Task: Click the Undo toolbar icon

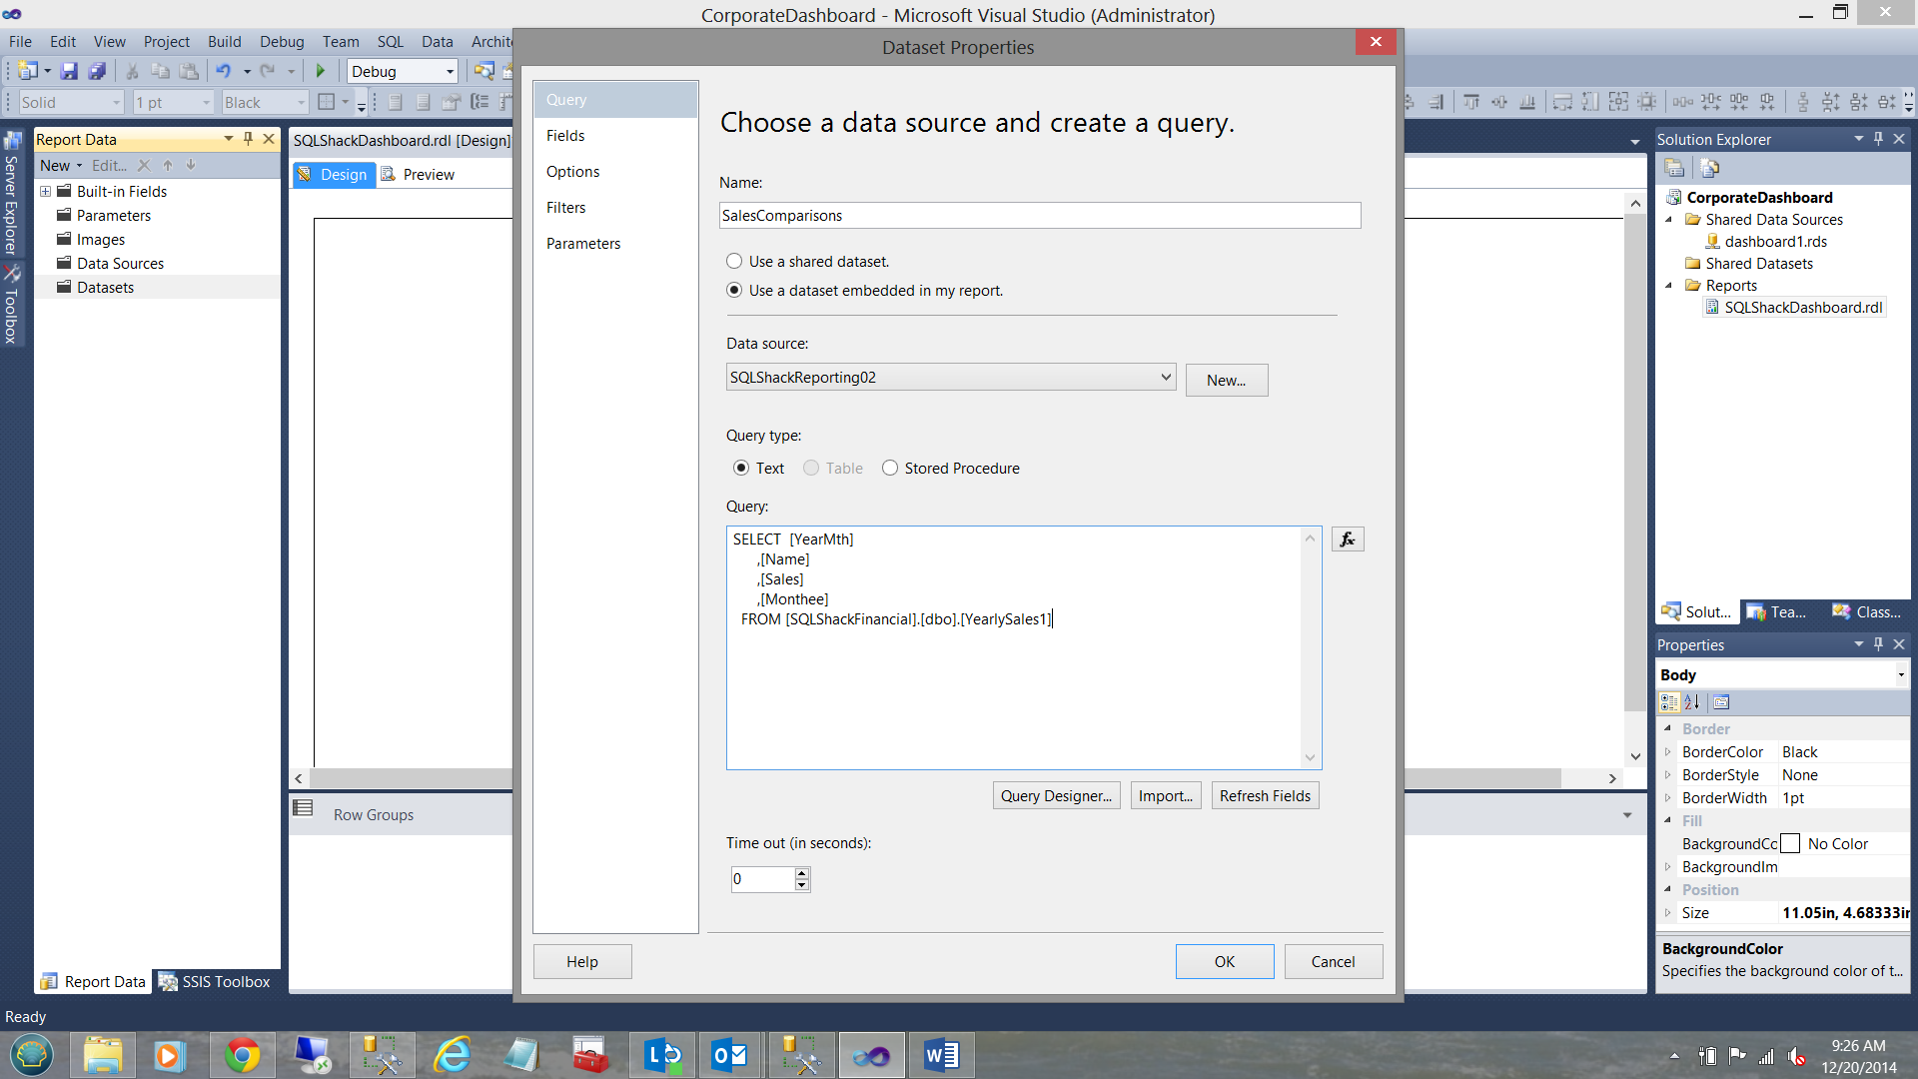Action: pos(223,71)
